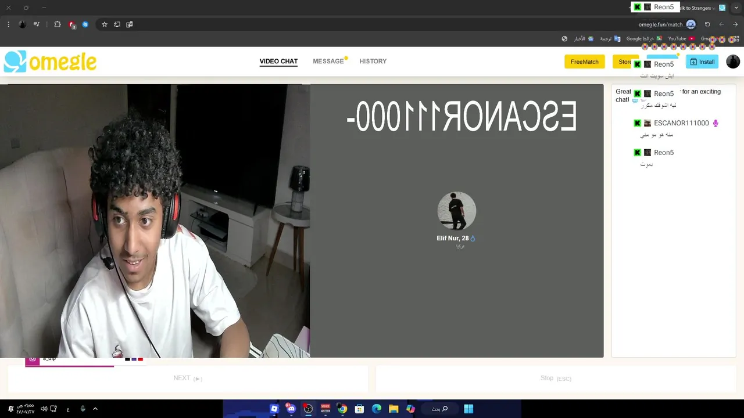Click the Instagram icon under the webcam
Viewport: 744px width, 418px height.
[33, 359]
